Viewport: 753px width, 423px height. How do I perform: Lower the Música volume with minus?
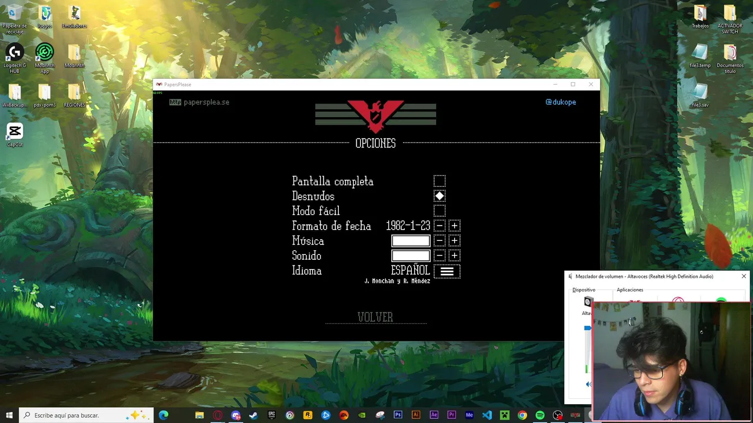pyautogui.click(x=439, y=241)
